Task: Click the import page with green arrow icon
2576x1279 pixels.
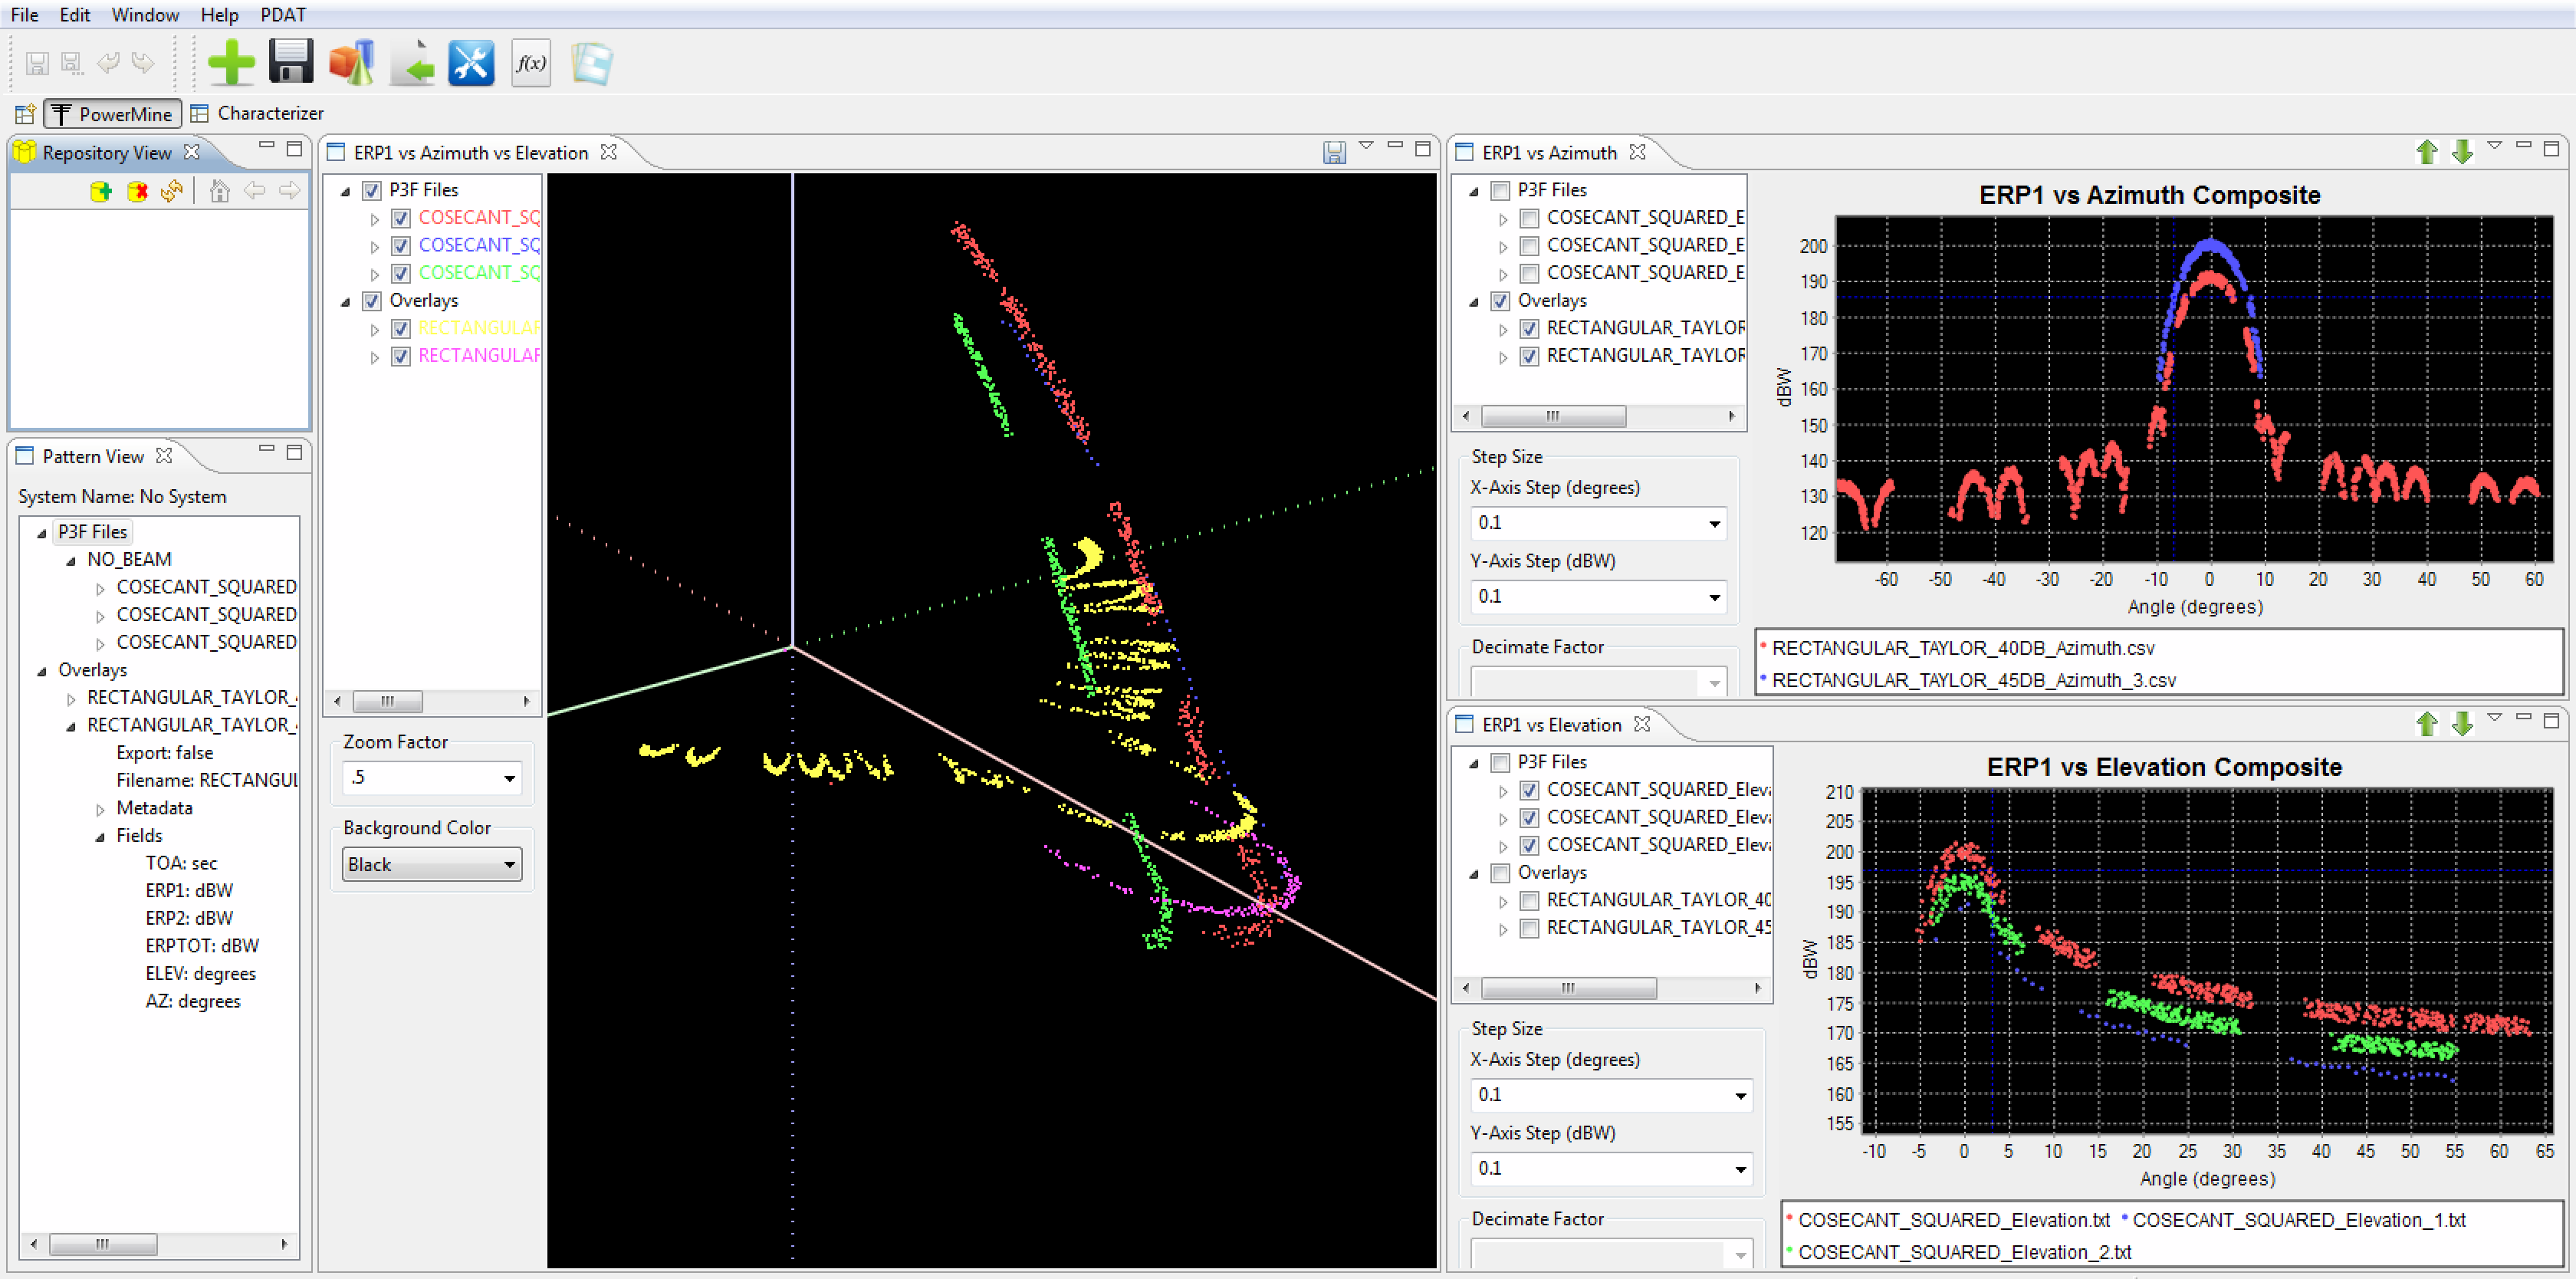Action: click(412, 63)
